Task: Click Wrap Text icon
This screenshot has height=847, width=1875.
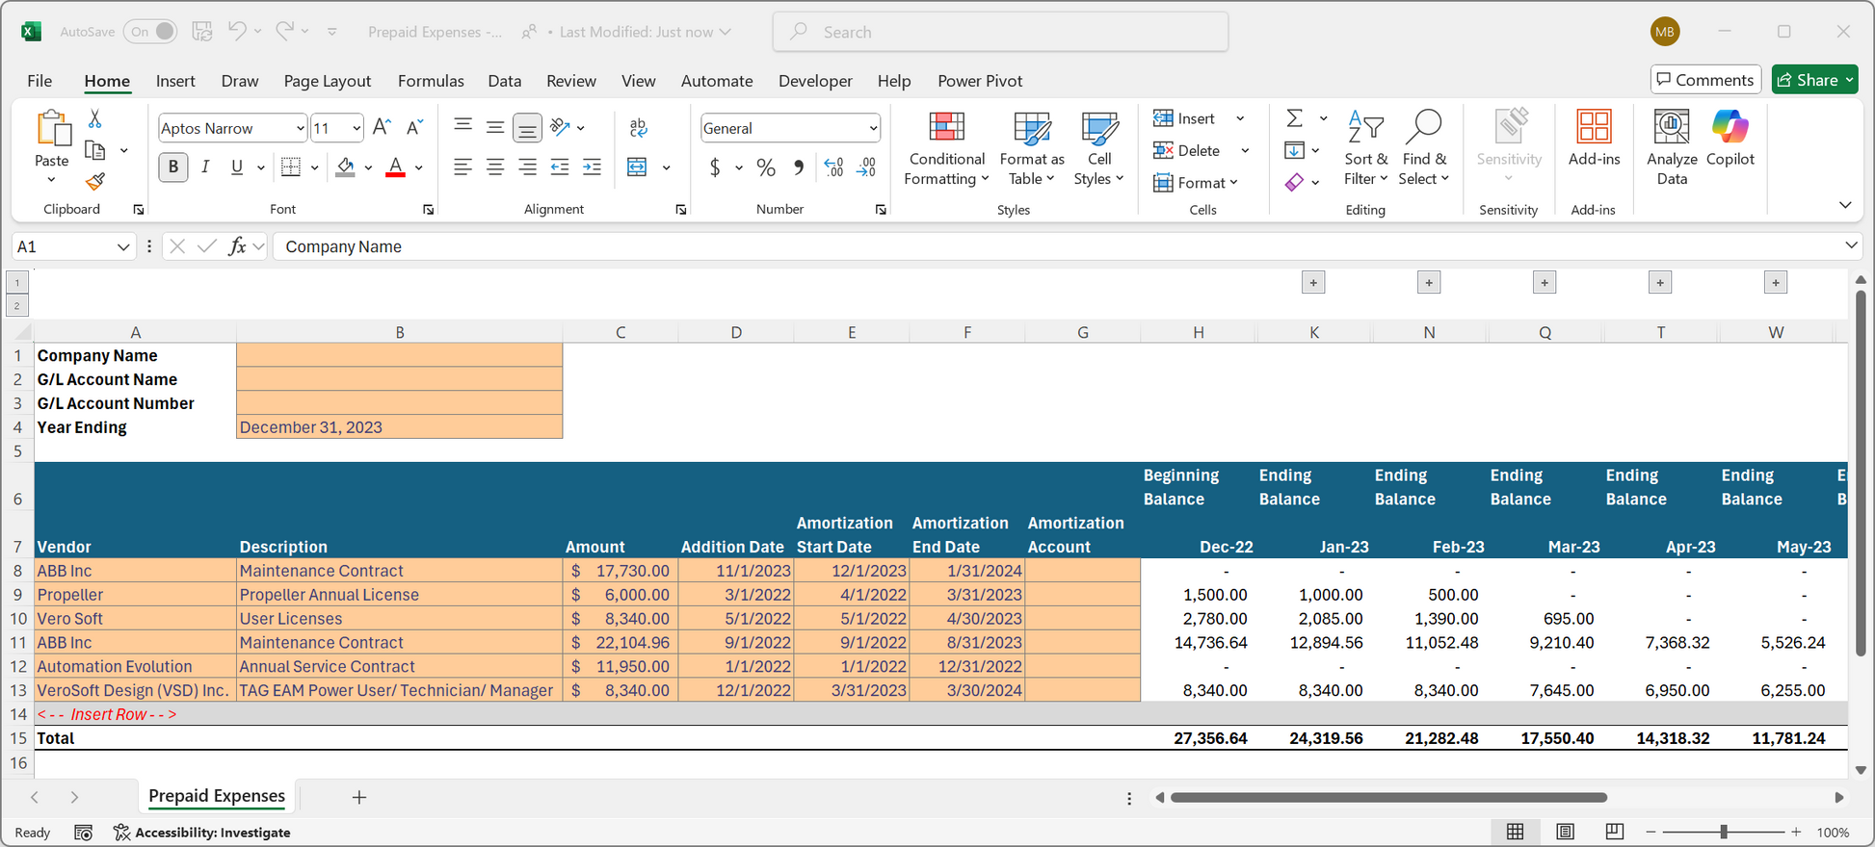Action: point(638,128)
